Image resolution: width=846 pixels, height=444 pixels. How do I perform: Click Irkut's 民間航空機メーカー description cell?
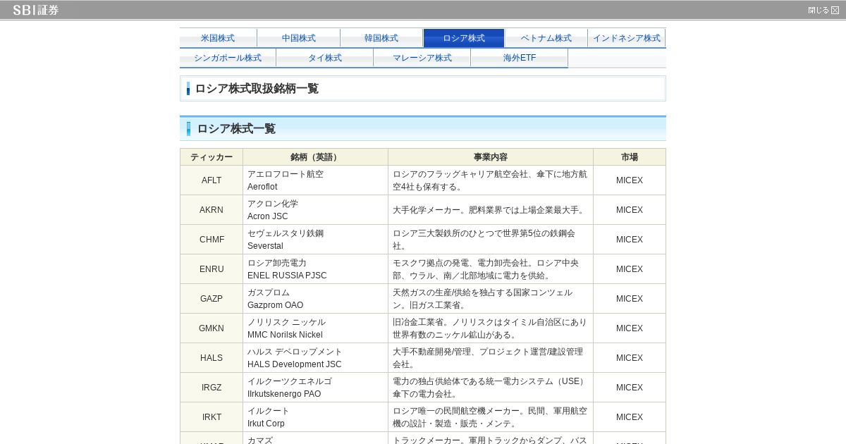(x=491, y=417)
